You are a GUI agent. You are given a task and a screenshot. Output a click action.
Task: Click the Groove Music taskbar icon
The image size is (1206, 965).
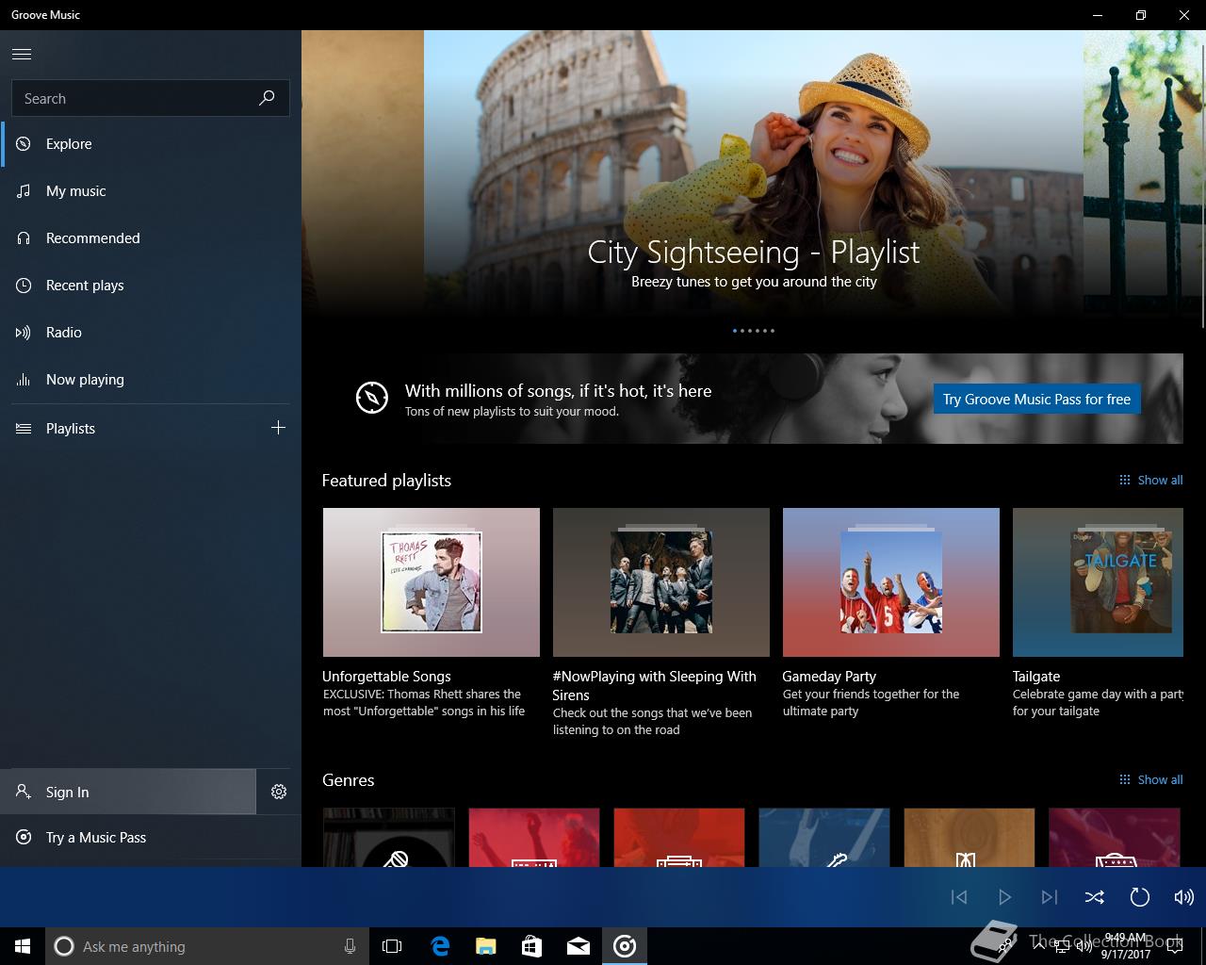[x=625, y=946]
